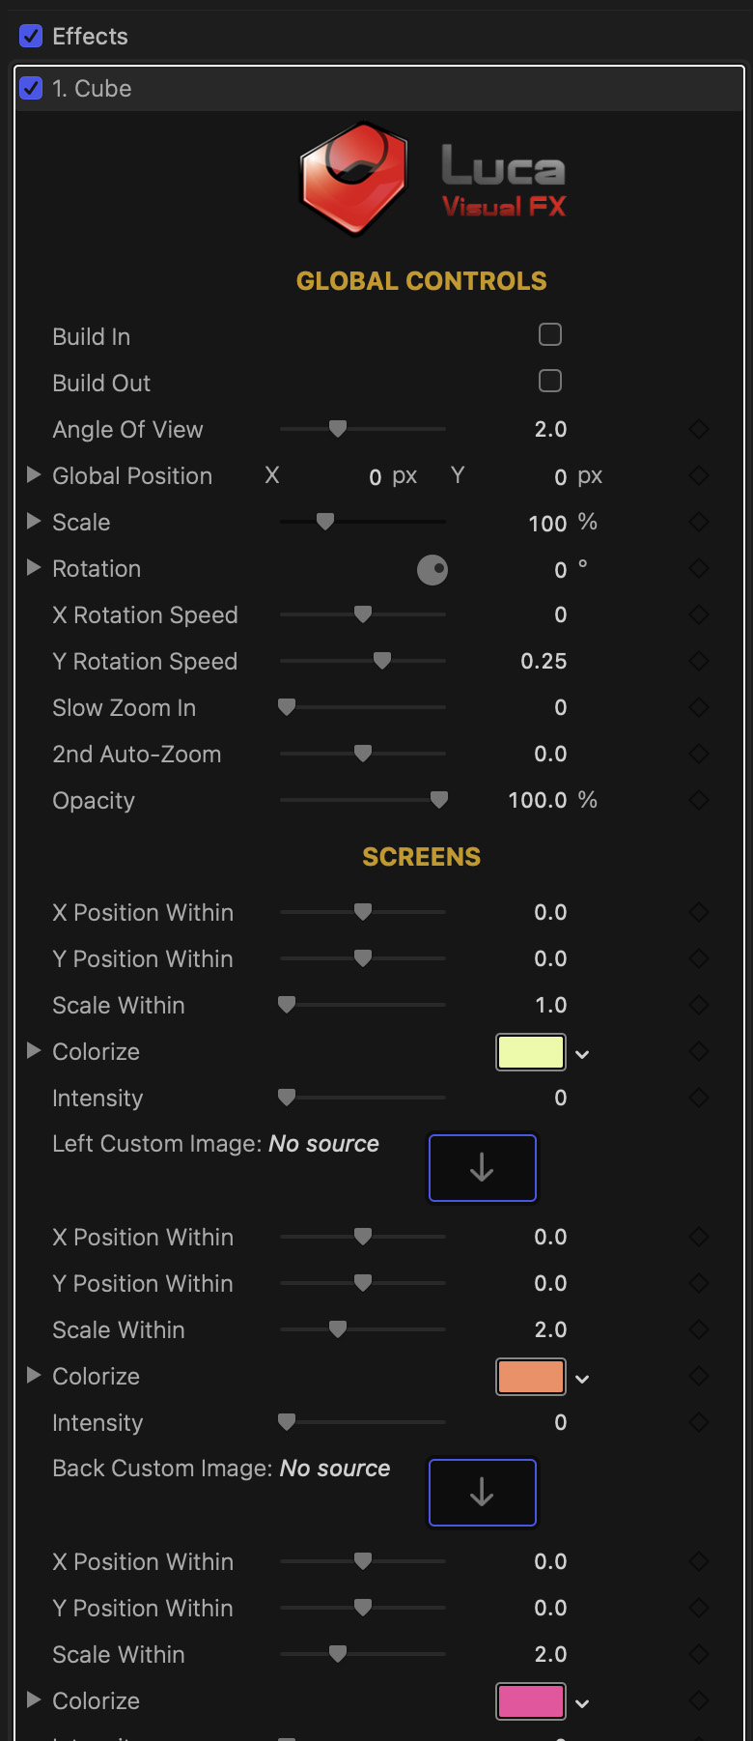
Task: Click the Rotation dial control
Action: click(x=432, y=569)
